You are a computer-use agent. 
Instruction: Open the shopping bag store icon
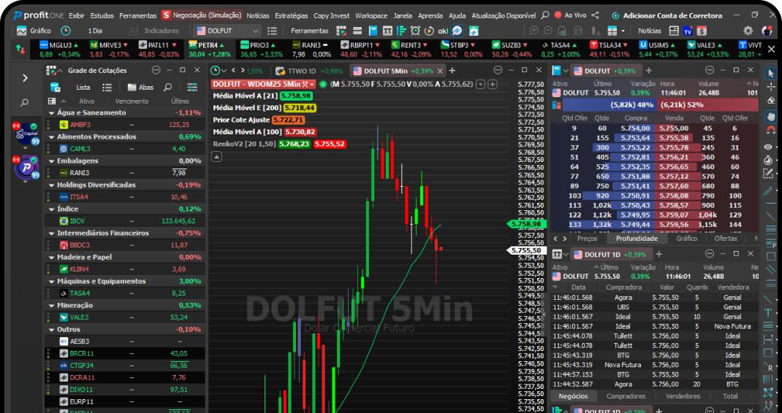(474, 31)
